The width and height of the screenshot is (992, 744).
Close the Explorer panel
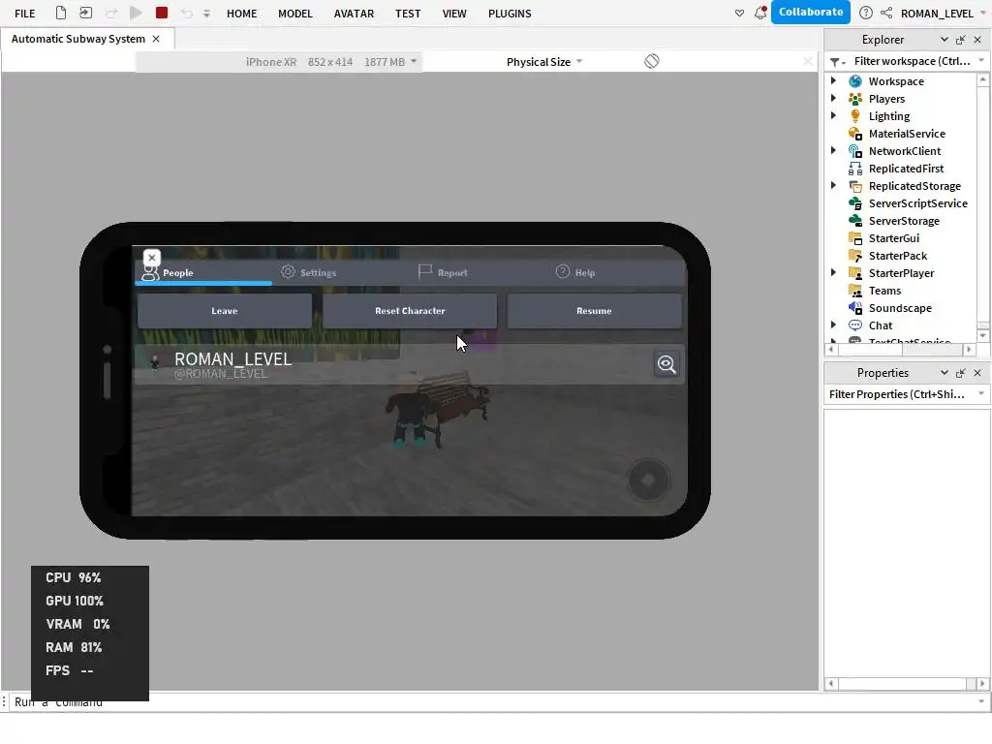977,39
